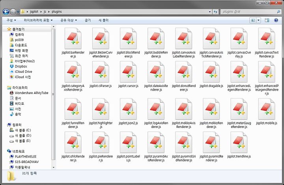Image resolution: width=284 pixels, height=185 pixels.
Task: Select jqplot.pieRenderer.js file icon
Action: click(x=101, y=142)
